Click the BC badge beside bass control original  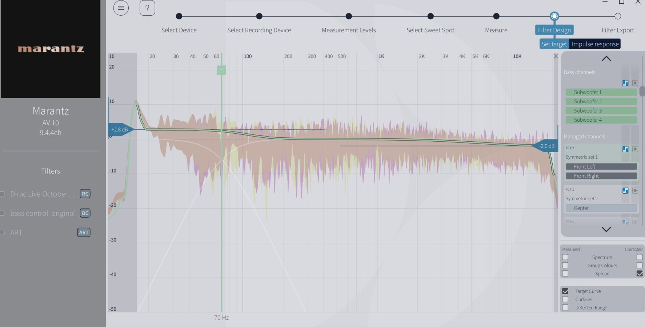pyautogui.click(x=85, y=213)
